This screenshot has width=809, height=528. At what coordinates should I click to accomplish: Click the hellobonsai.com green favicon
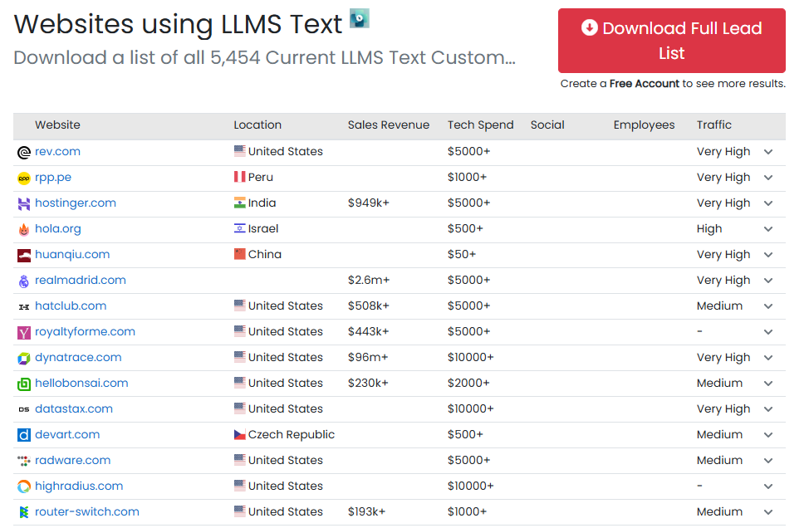pyautogui.click(x=24, y=384)
